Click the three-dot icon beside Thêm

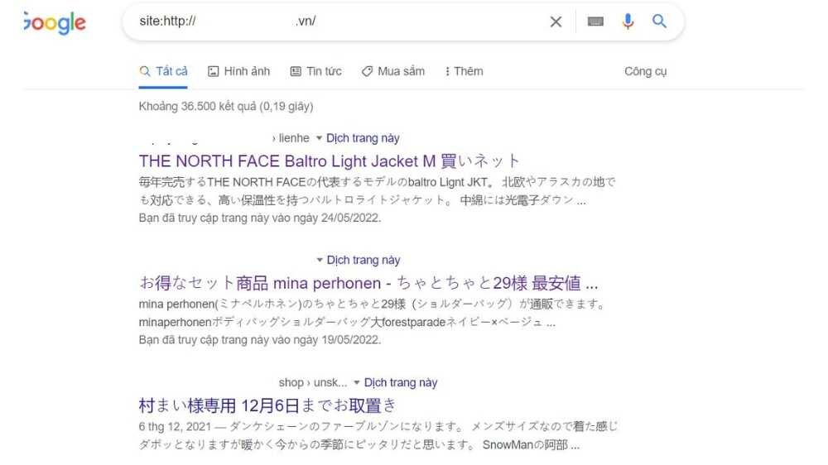[447, 71]
